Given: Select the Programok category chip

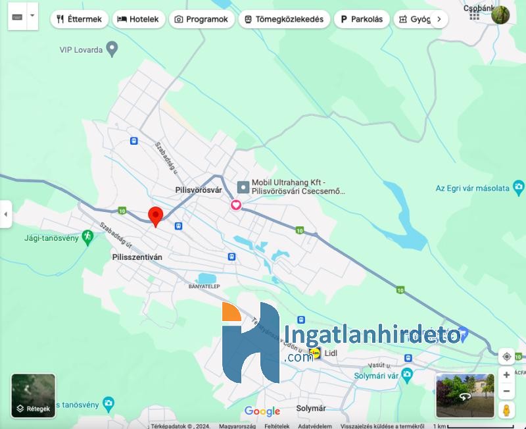Looking at the screenshot, I should [202, 19].
